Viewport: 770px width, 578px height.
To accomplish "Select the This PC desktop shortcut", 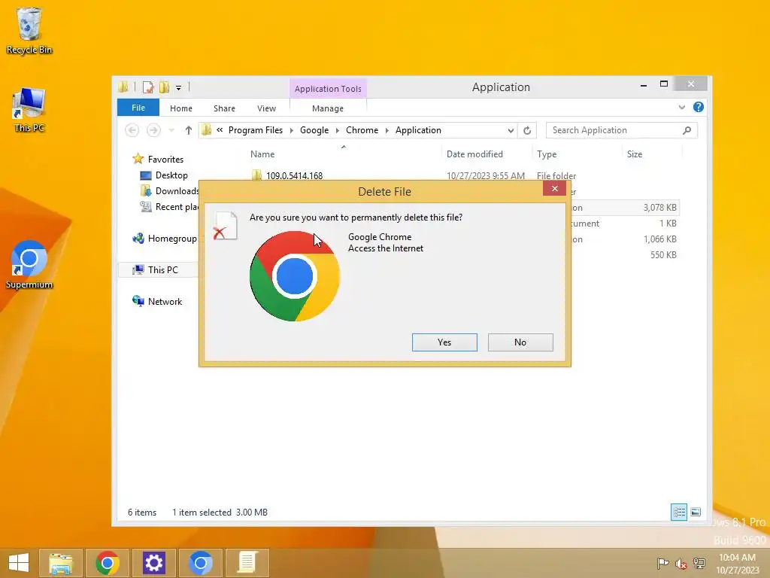I will [29, 110].
